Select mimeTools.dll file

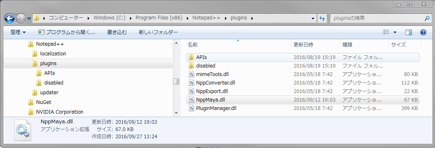[303, 74]
